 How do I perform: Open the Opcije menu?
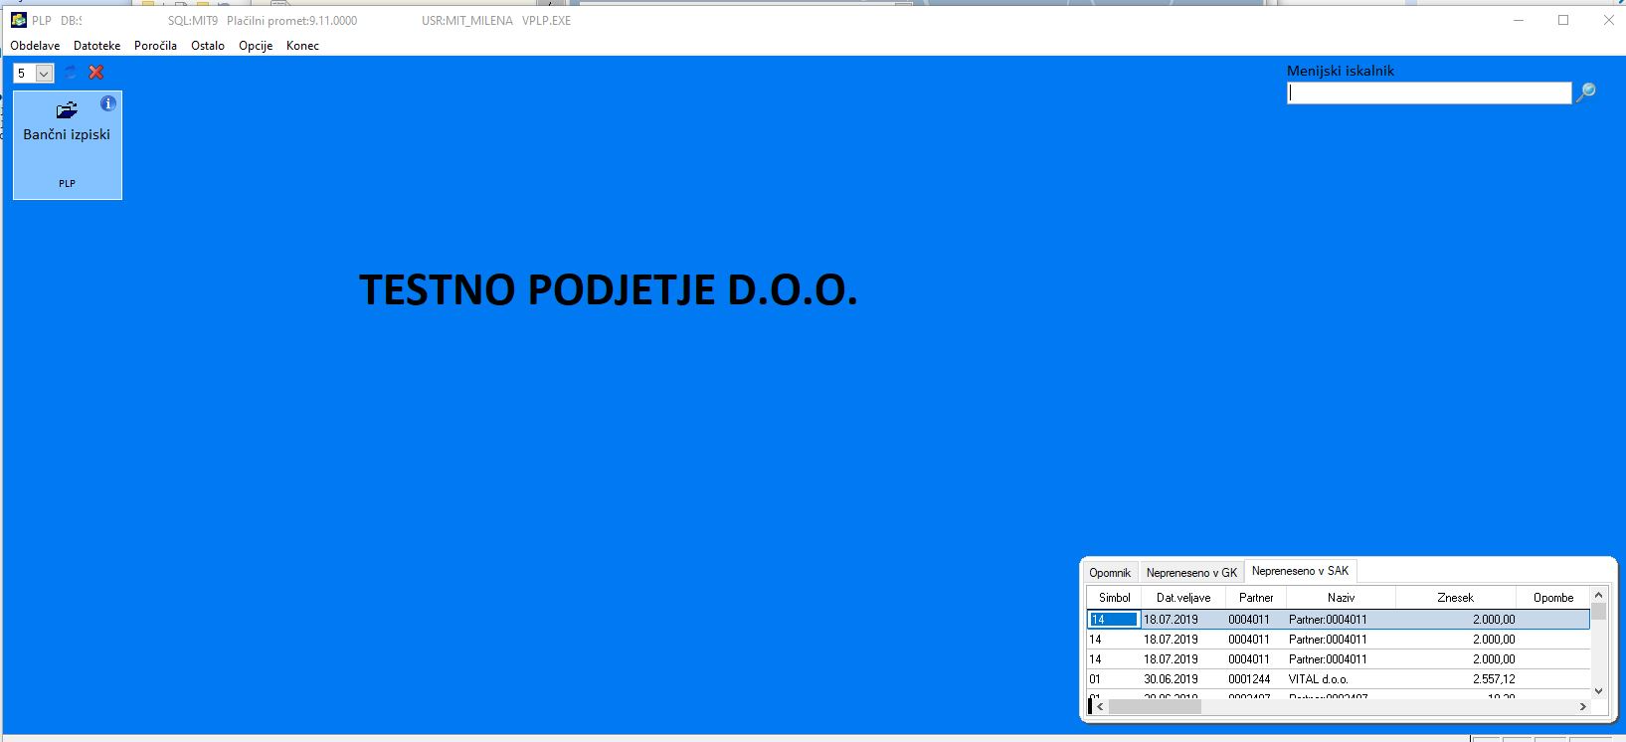256,46
